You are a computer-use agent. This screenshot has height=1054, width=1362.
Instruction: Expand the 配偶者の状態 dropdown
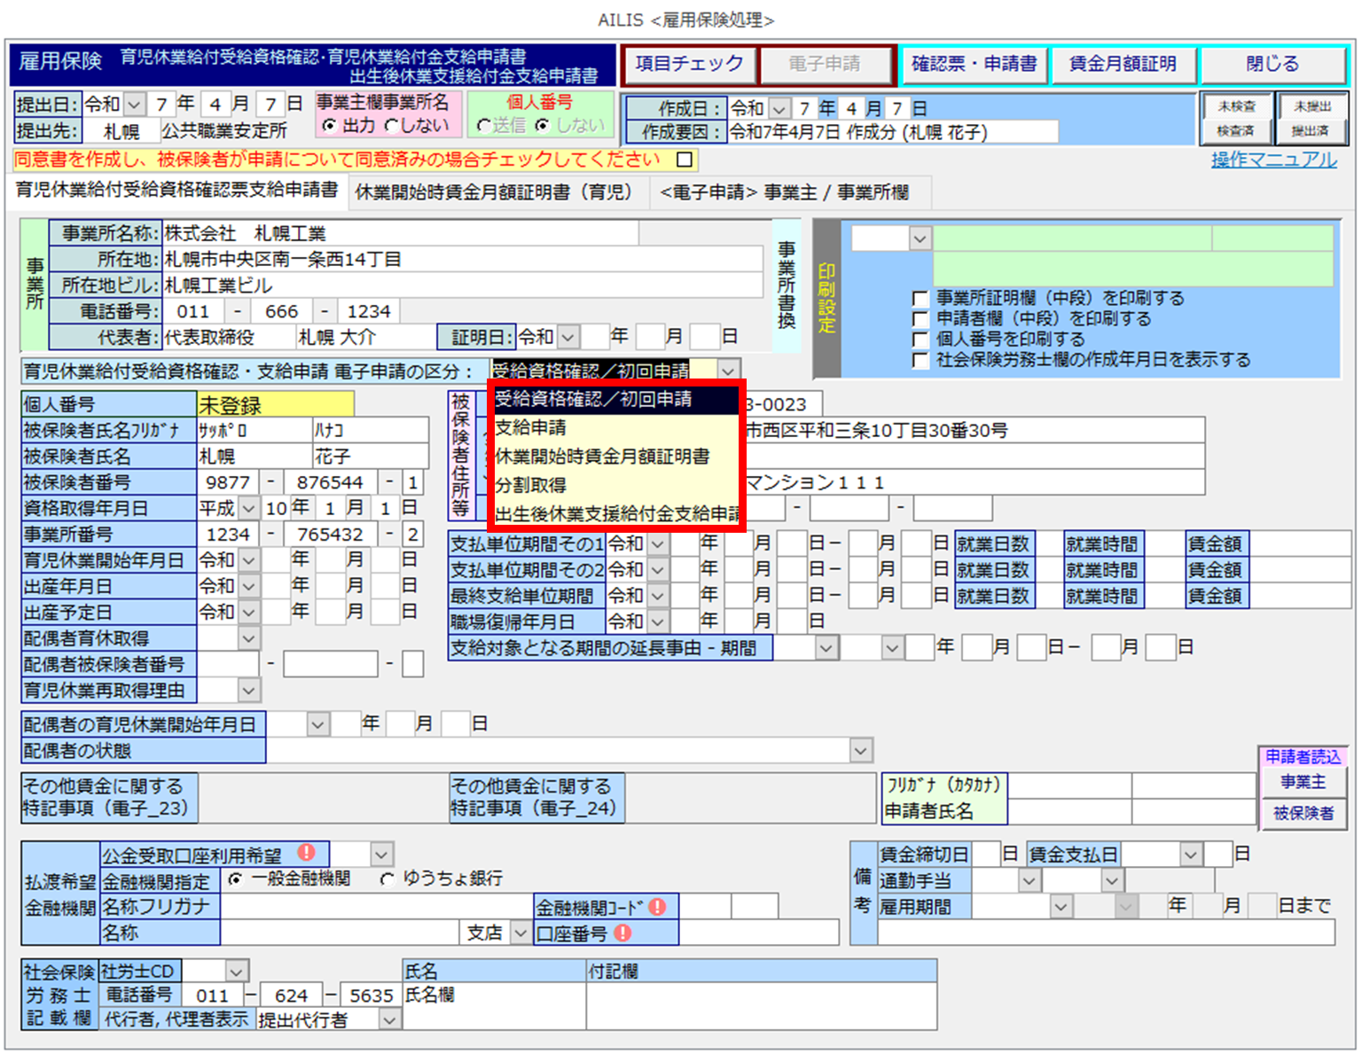(x=860, y=751)
